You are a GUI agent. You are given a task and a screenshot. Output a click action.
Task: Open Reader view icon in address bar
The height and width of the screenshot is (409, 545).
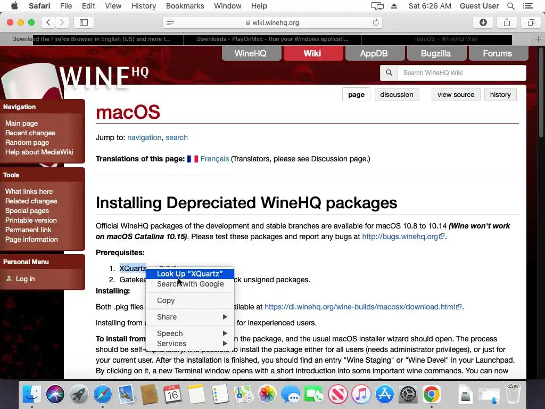pyautogui.click(x=170, y=22)
